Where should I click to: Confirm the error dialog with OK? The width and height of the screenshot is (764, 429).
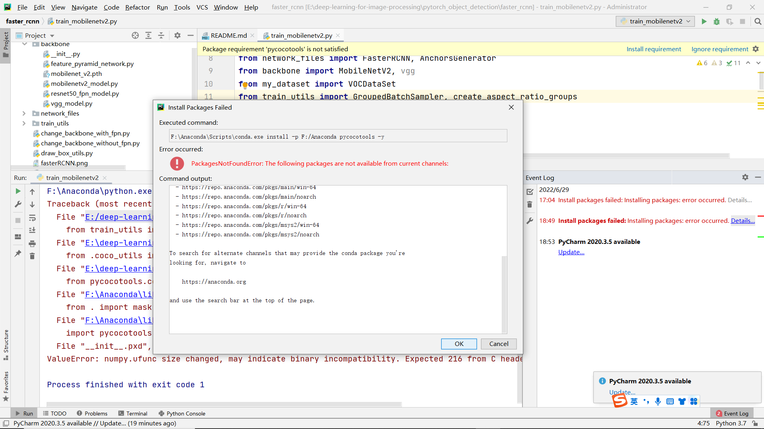(458, 344)
